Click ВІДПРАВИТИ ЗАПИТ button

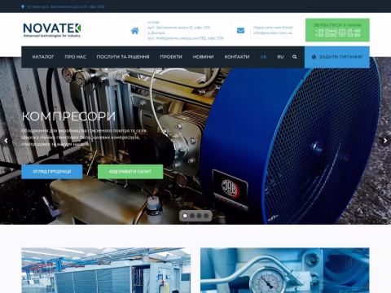130,172
